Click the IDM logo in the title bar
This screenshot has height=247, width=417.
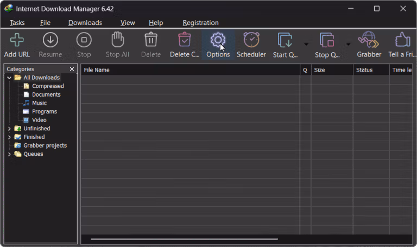(x=9, y=9)
